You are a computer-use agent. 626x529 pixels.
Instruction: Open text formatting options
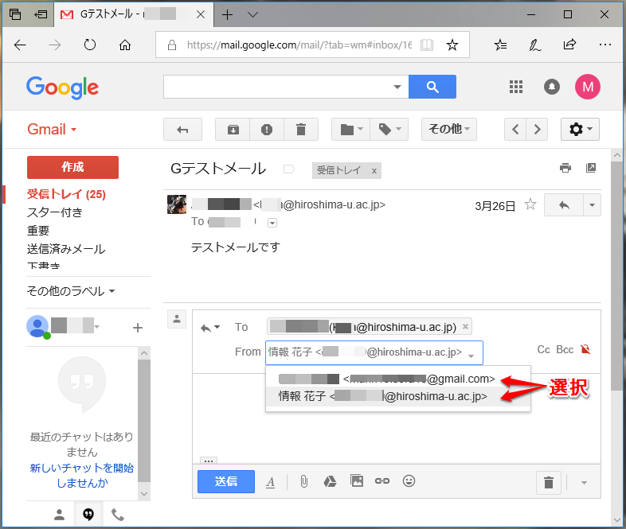tap(270, 482)
